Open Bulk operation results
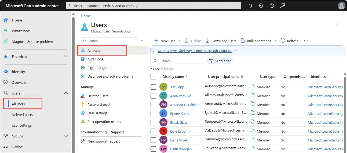The height and width of the screenshot is (153, 347). click(104, 122)
